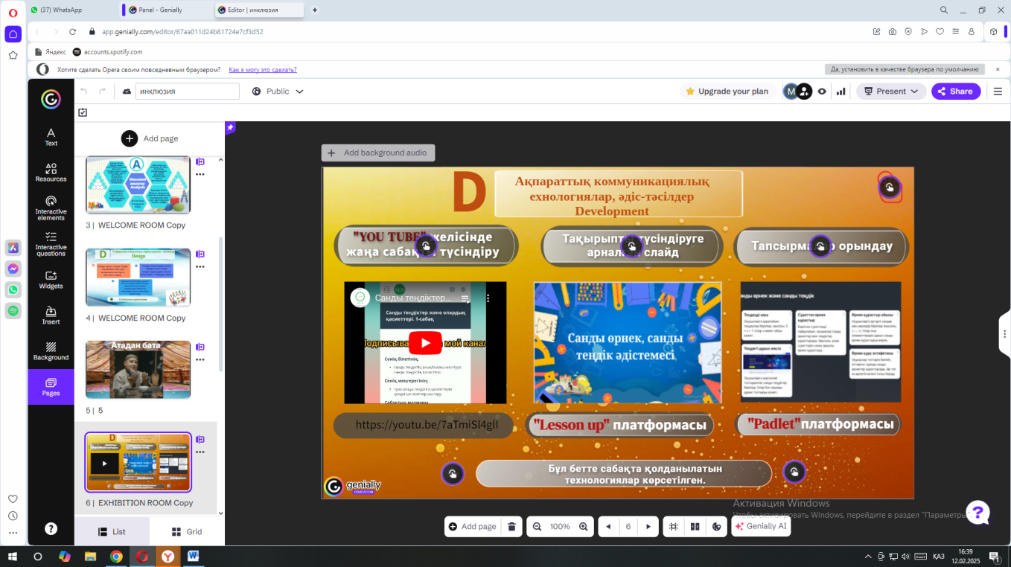Open the Resources panel

click(x=51, y=173)
